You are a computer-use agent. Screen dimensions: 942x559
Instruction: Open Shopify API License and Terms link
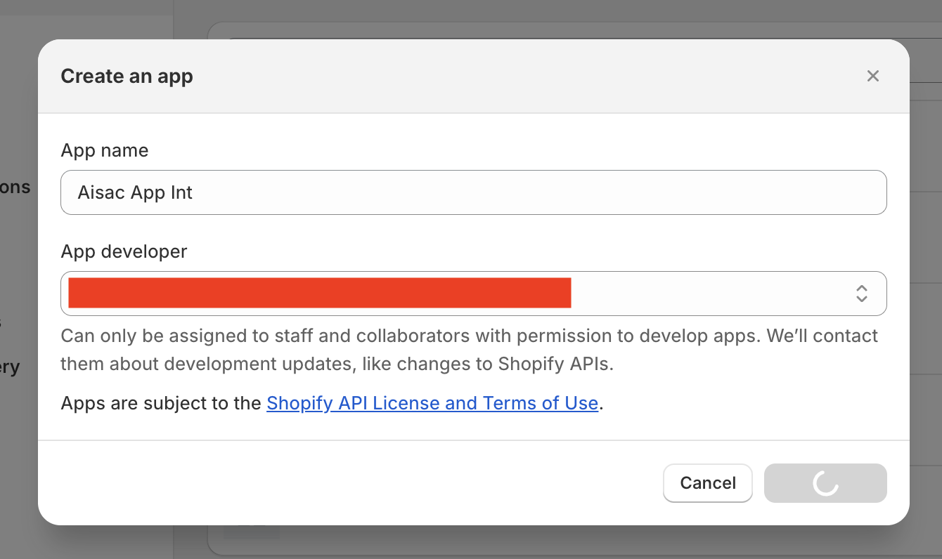click(x=432, y=404)
